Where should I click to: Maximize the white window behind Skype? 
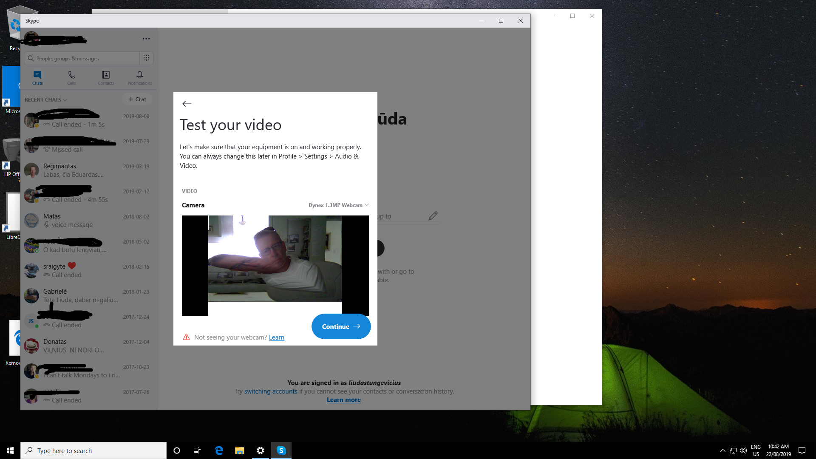pos(572,16)
